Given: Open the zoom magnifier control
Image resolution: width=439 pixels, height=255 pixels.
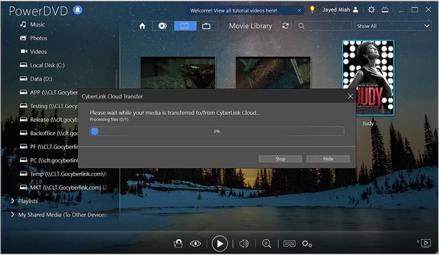Looking at the screenshot, I should [267, 243].
